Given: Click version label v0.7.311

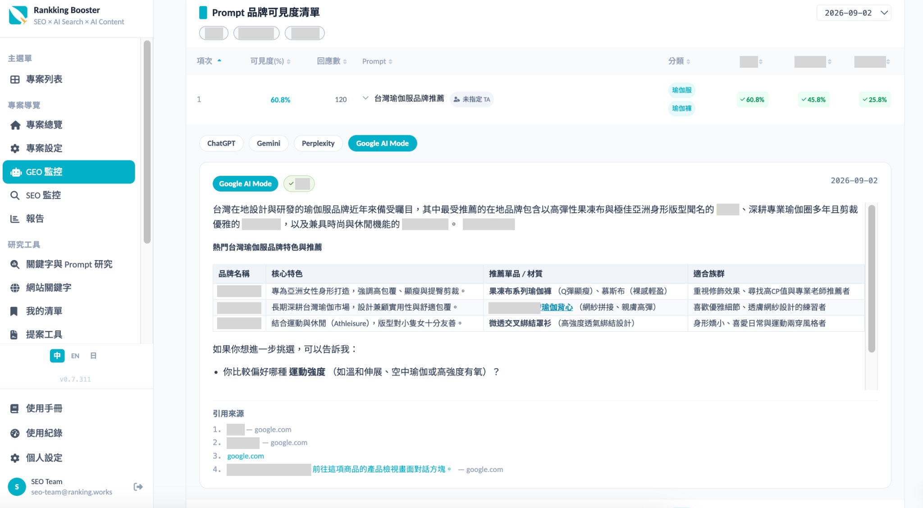Looking at the screenshot, I should [x=75, y=380].
